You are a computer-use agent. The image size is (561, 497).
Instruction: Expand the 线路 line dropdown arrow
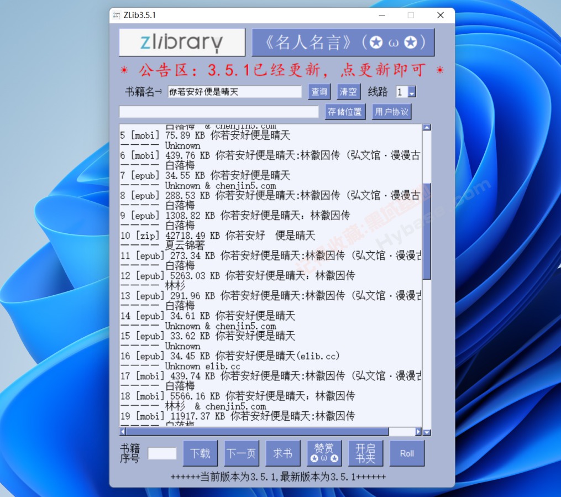tap(412, 92)
